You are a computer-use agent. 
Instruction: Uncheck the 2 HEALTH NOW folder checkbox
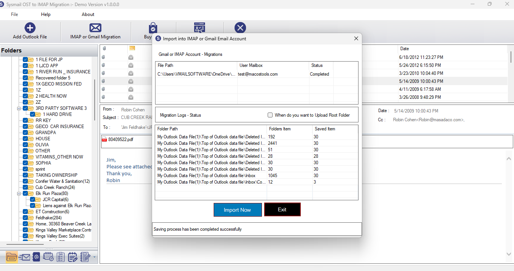click(x=25, y=96)
